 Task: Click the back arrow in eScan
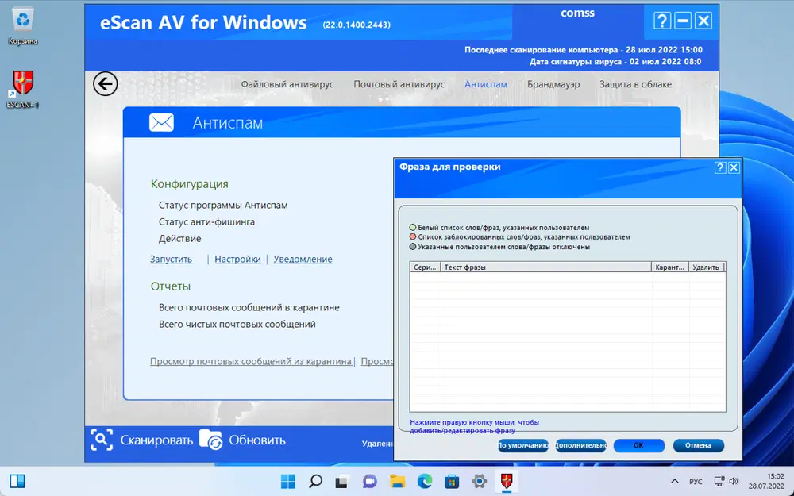pos(106,84)
